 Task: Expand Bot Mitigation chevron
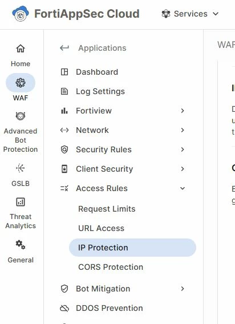pos(183,289)
